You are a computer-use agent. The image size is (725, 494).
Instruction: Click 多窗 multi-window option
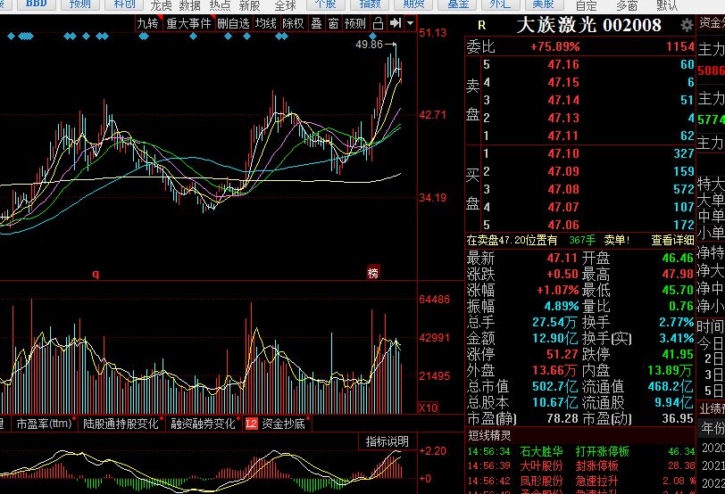click(627, 5)
